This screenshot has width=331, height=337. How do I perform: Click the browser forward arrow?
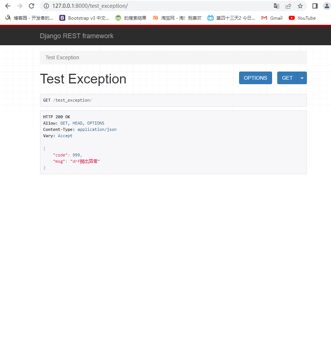click(20, 6)
